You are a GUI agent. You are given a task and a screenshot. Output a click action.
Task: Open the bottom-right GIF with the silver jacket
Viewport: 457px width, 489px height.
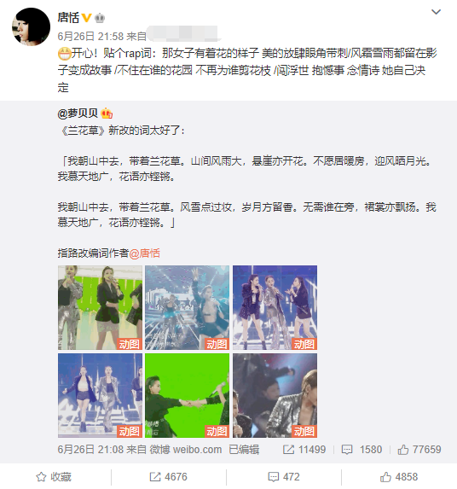pos(275,395)
